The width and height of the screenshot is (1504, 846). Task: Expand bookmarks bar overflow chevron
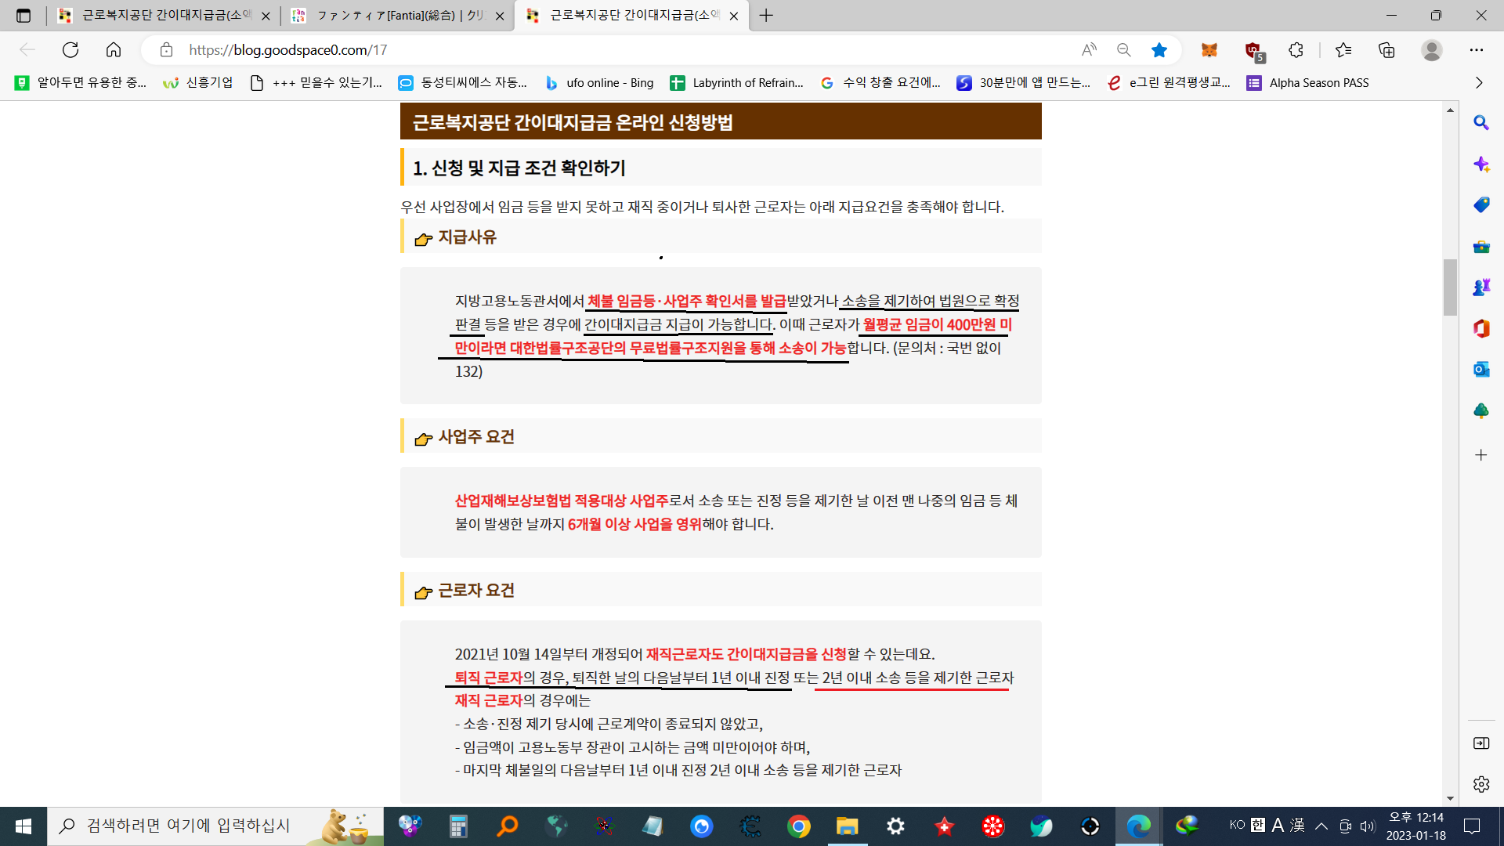click(x=1479, y=83)
